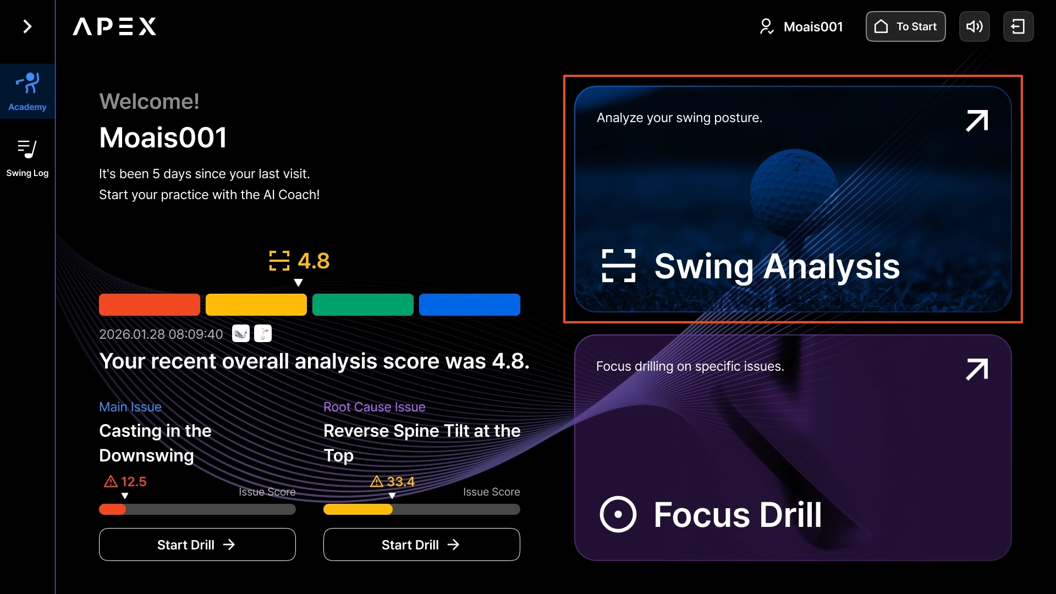Click the first club icon beside timestamp
The width and height of the screenshot is (1056, 594).
(241, 334)
